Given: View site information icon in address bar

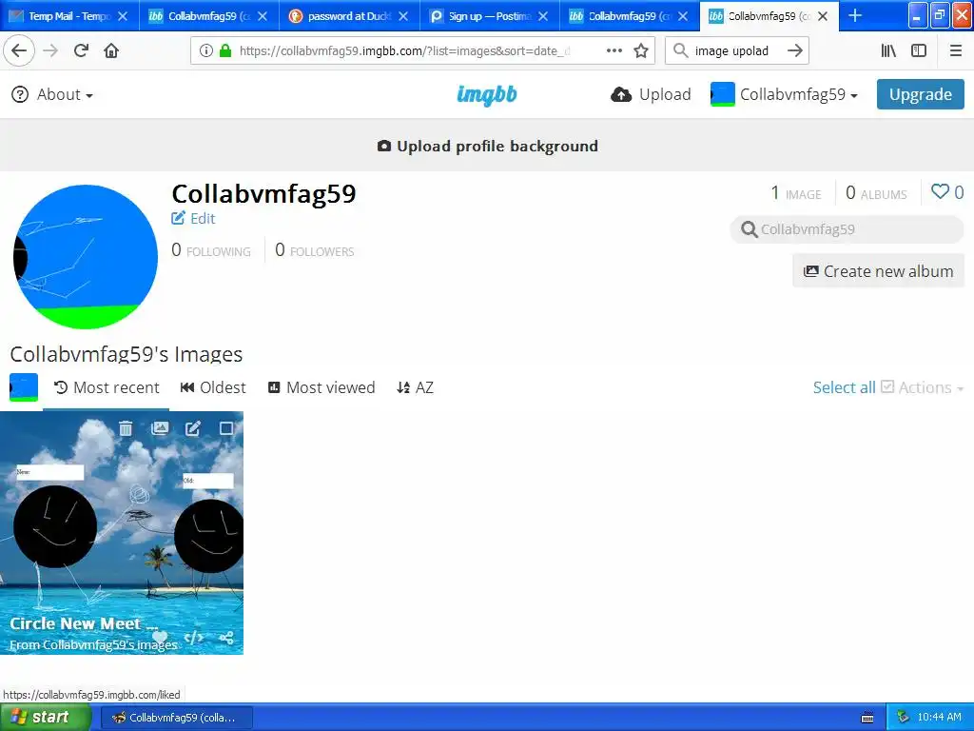Looking at the screenshot, I should 205,51.
